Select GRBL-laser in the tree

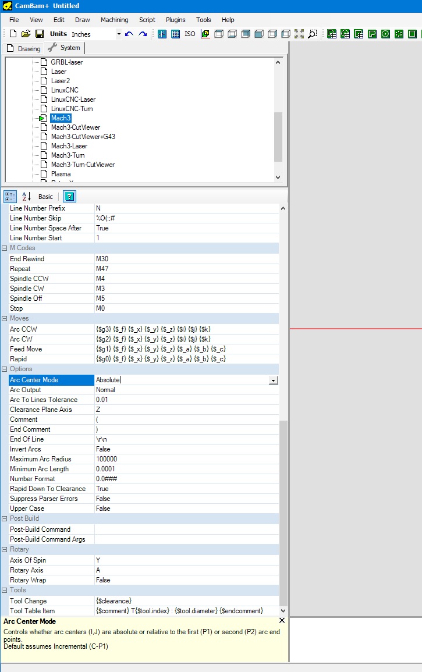pos(66,62)
